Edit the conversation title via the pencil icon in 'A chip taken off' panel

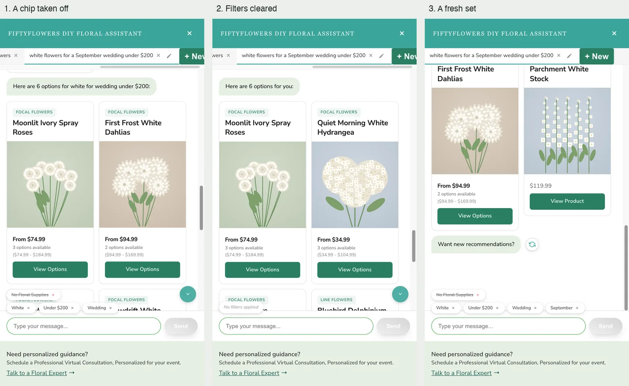[169, 56]
